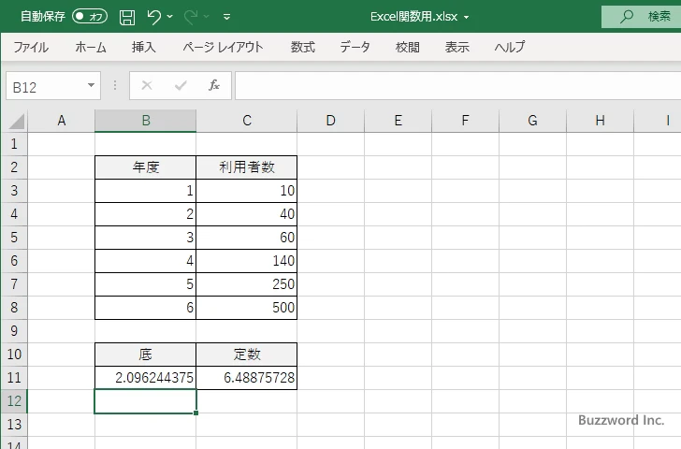Toggle the AutoSave switch
681x449 pixels.
[x=90, y=17]
